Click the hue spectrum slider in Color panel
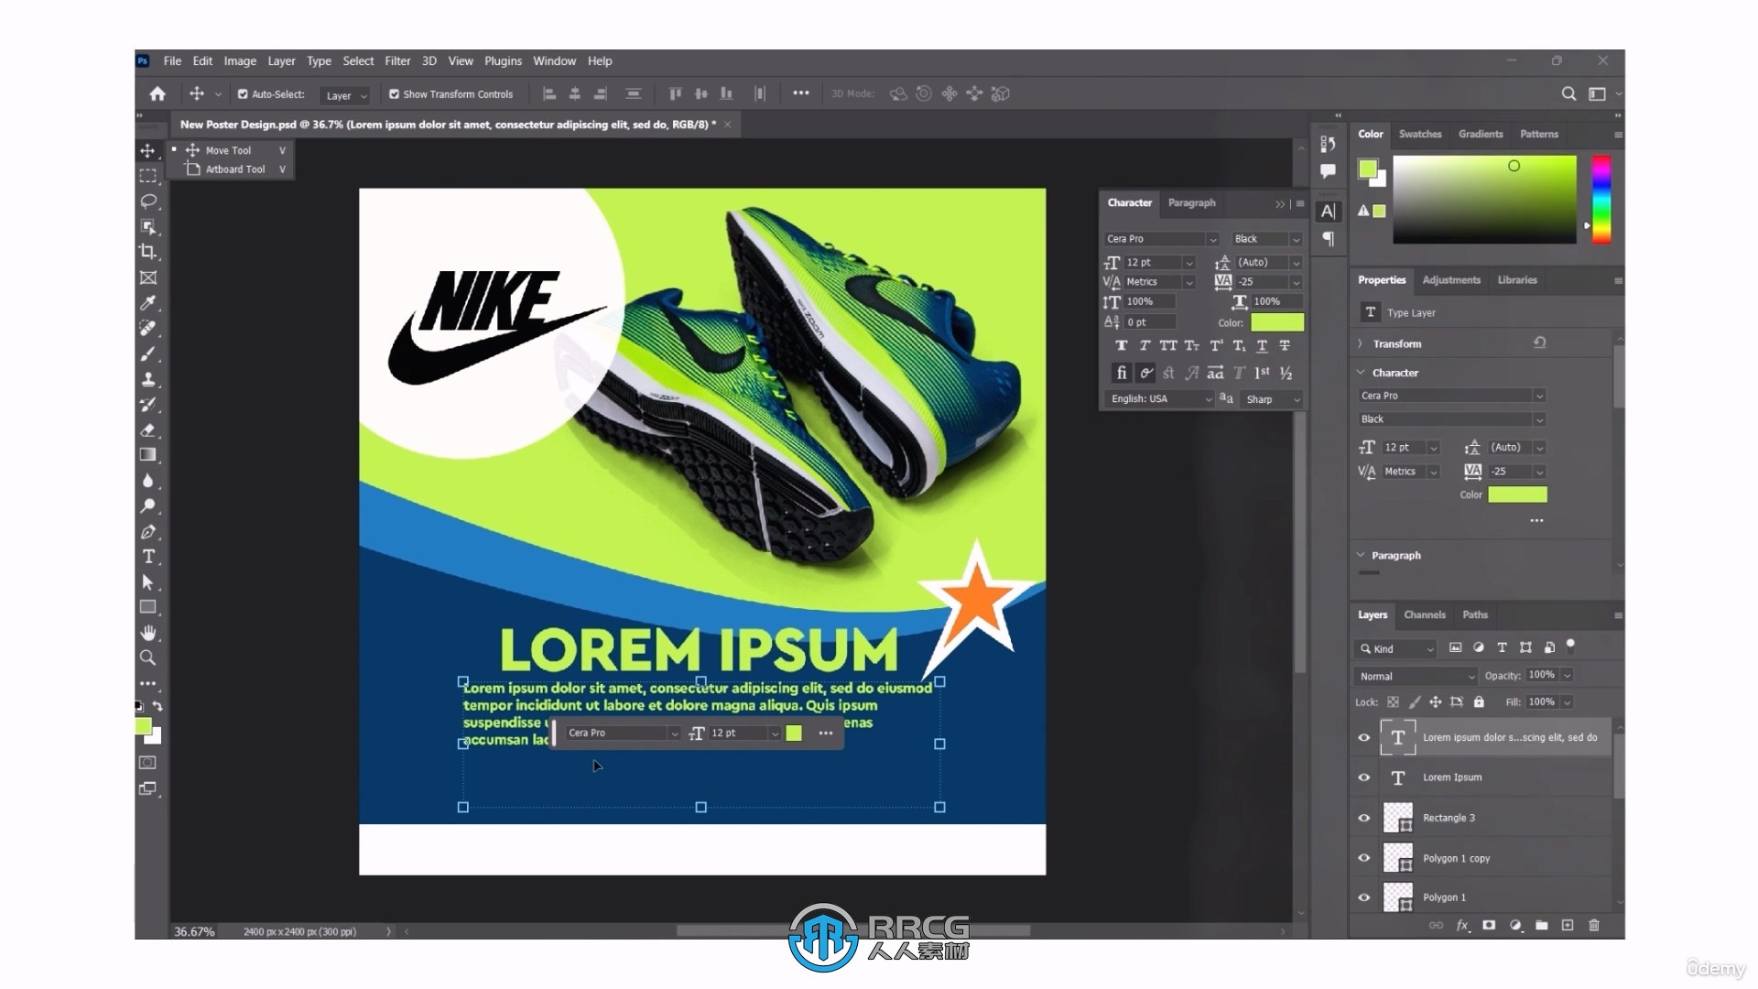The image size is (1758, 989). [1601, 200]
